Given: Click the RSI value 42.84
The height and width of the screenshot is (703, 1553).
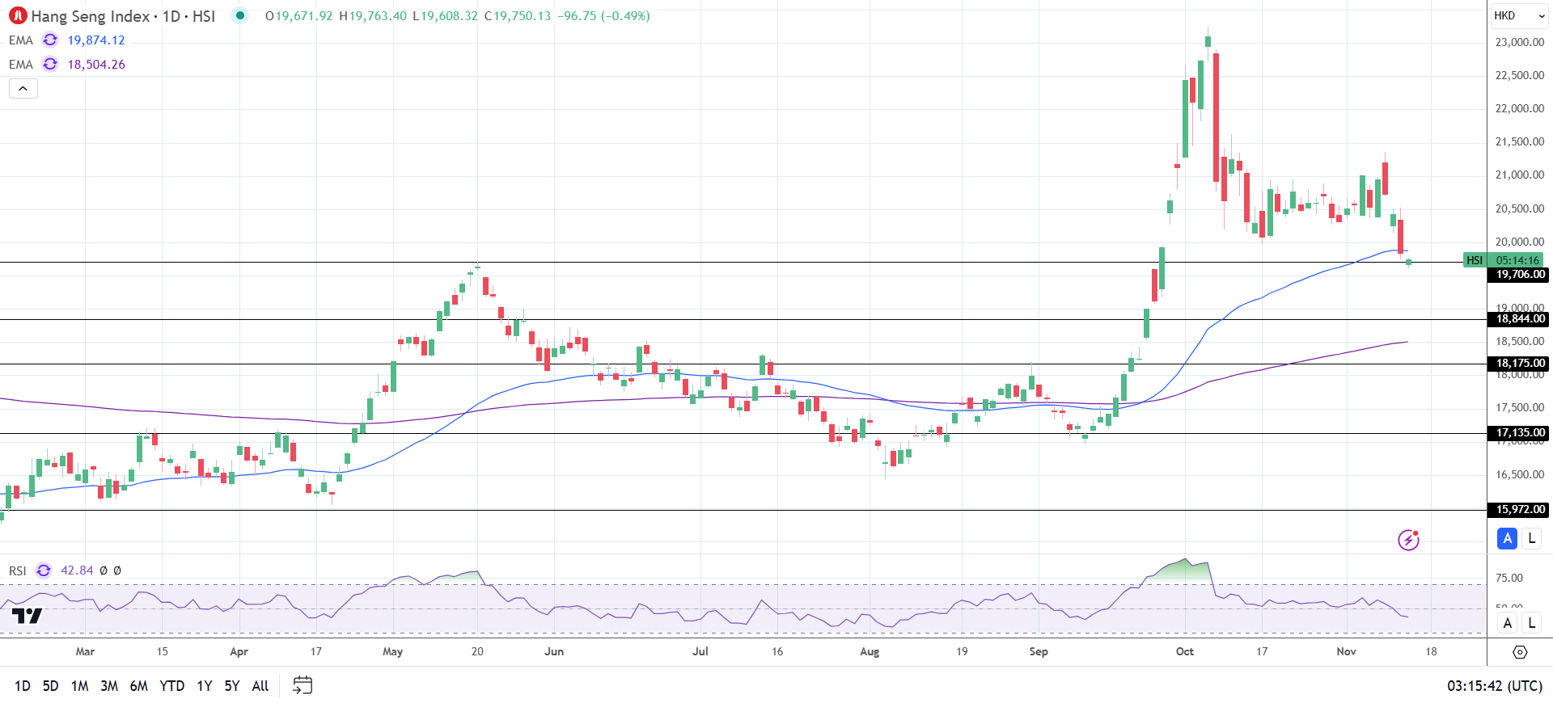Looking at the screenshot, I should pos(77,570).
